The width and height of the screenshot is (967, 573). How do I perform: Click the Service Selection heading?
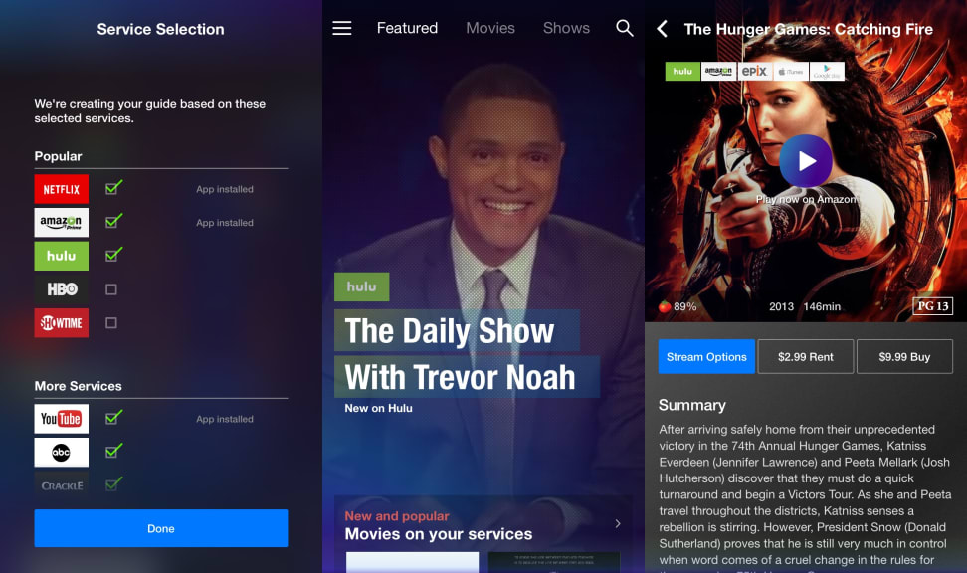tap(160, 29)
